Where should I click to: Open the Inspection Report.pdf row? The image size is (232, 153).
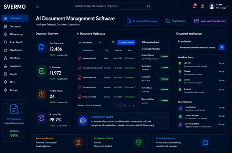[x=107, y=78]
